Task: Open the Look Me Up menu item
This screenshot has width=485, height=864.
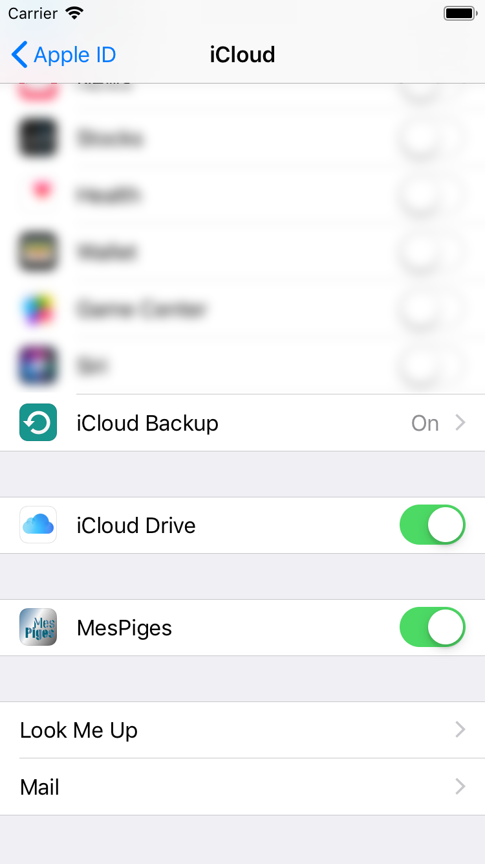Action: pyautogui.click(x=79, y=730)
